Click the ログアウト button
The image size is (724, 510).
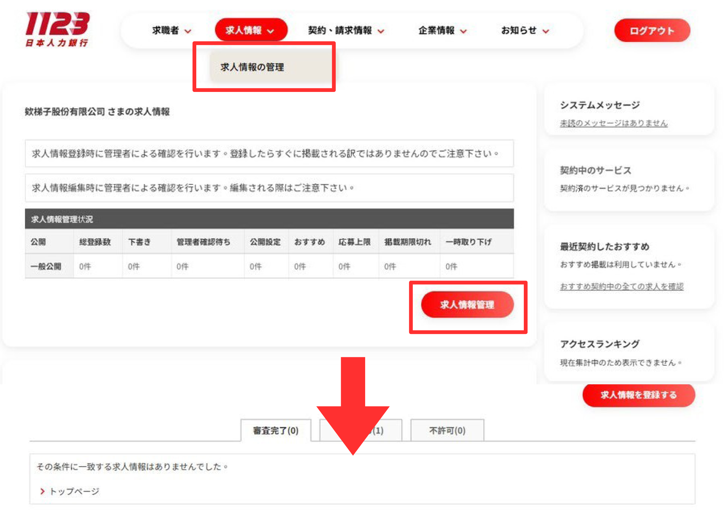coord(652,31)
